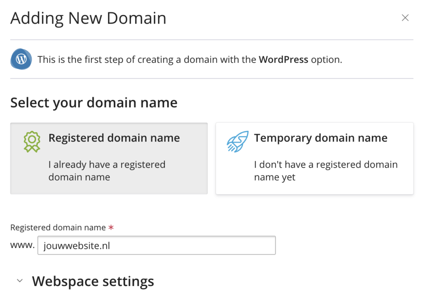This screenshot has height=301, width=425.
Task: Click the Webspace settings heading
Action: click(93, 281)
